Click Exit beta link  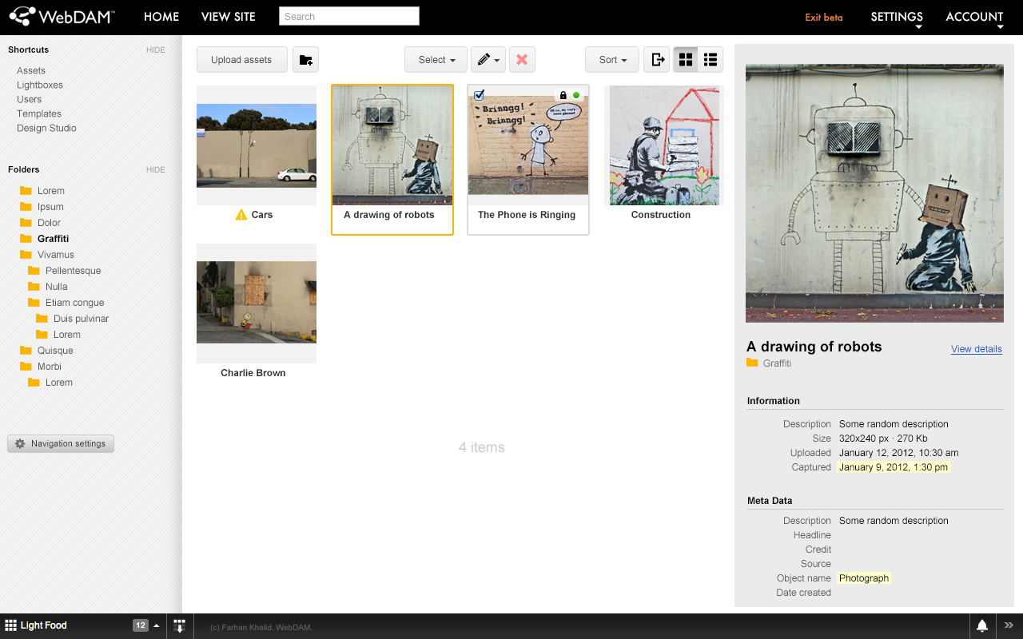(824, 18)
